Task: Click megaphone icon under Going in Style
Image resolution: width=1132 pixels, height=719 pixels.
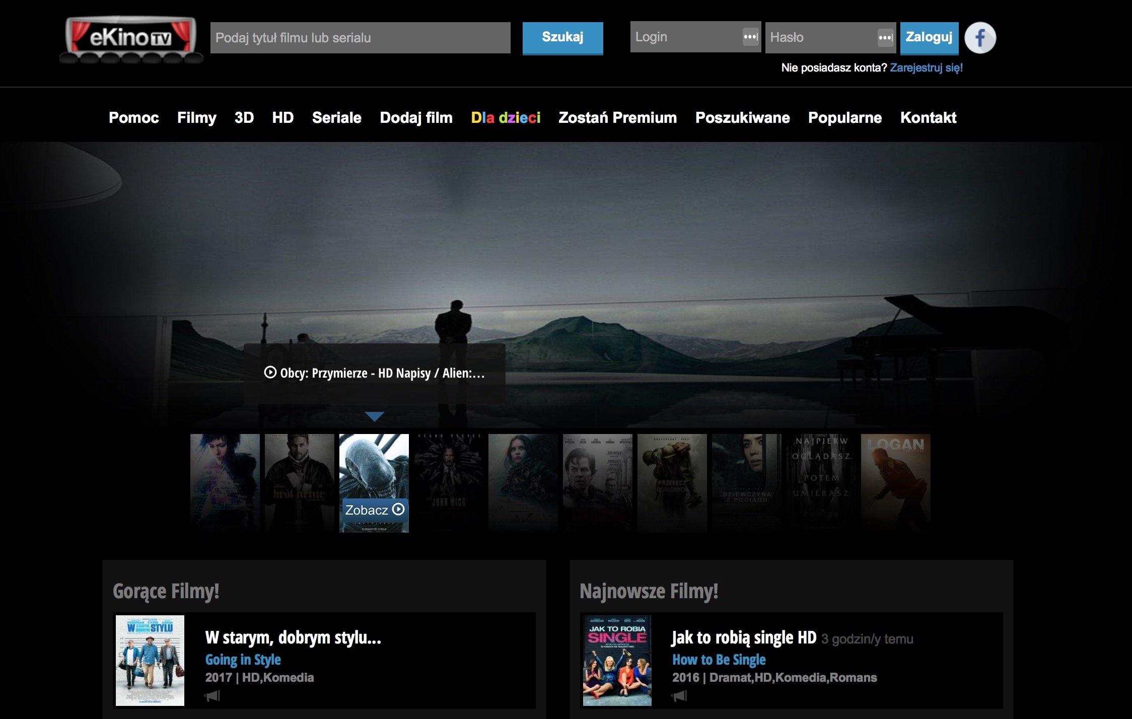Action: (213, 696)
